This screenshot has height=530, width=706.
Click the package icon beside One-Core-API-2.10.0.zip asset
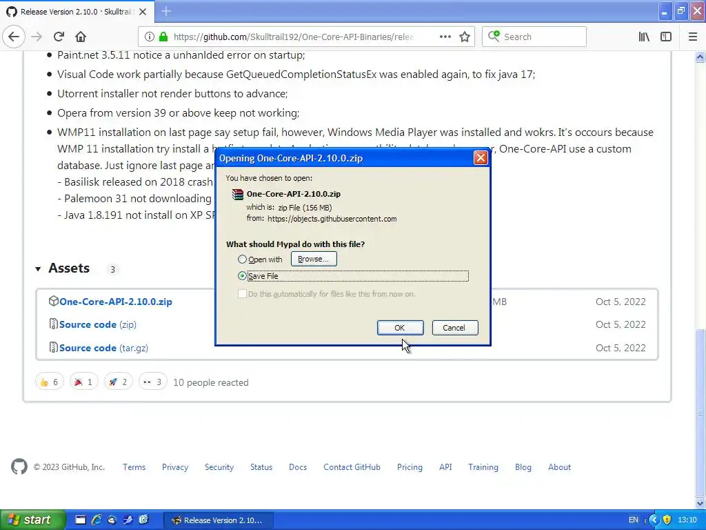pyautogui.click(x=54, y=301)
